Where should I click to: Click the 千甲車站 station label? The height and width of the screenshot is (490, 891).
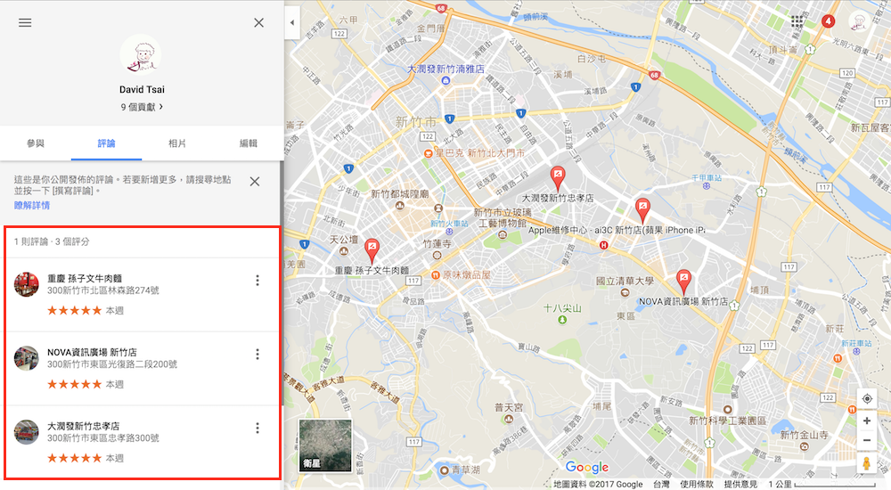coord(707,178)
